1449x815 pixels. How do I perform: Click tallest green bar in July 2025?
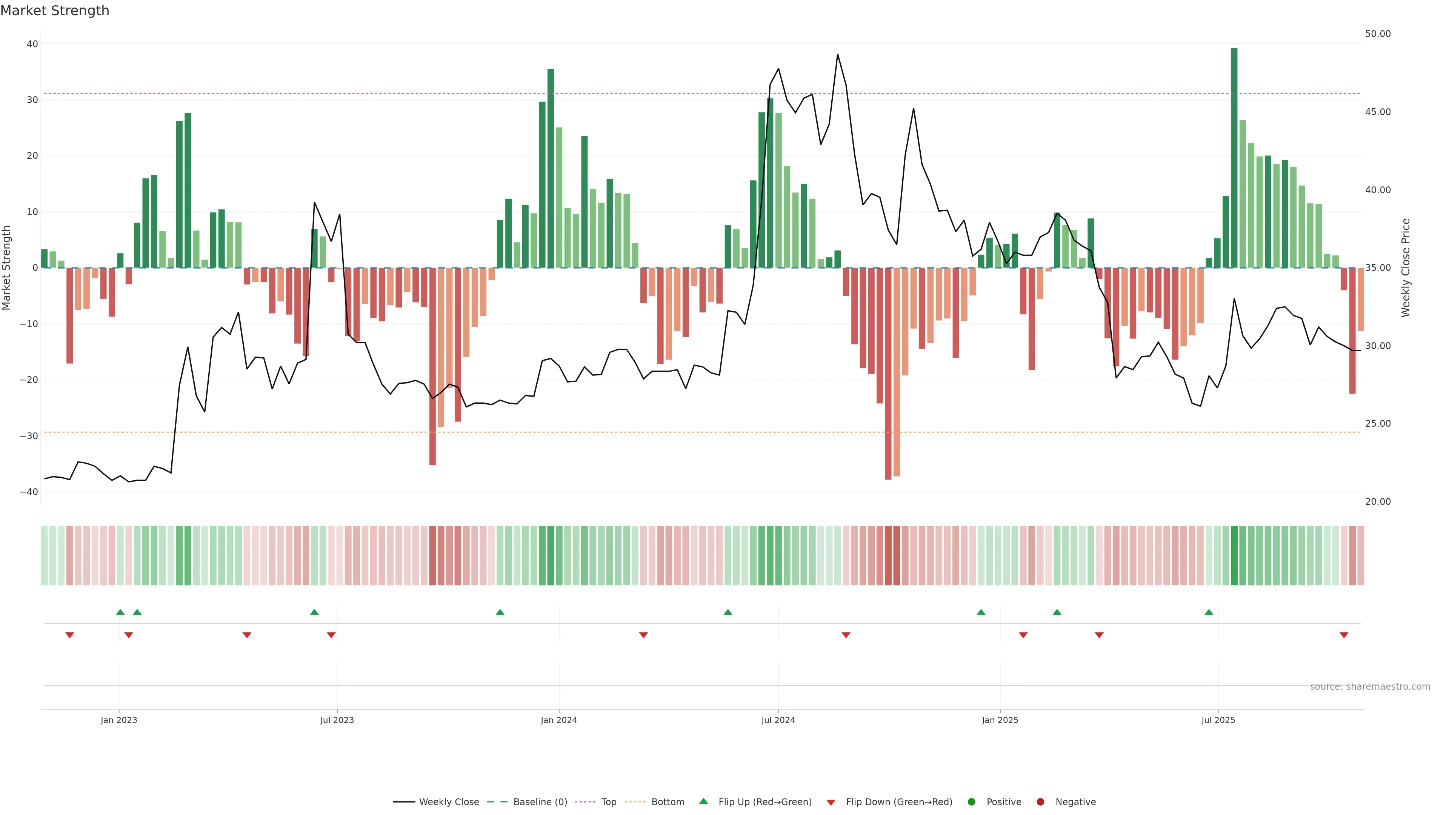tap(1234, 157)
